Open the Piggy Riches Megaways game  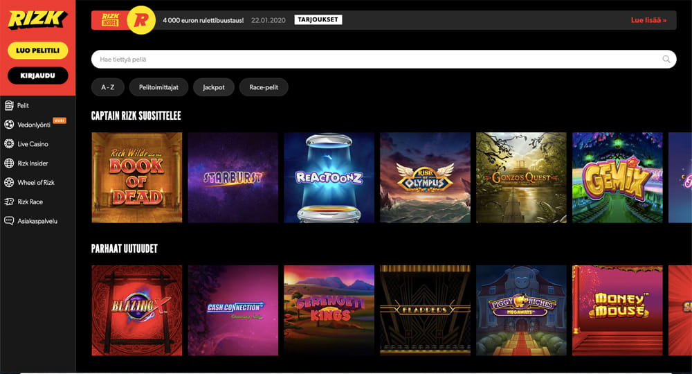[x=521, y=310]
